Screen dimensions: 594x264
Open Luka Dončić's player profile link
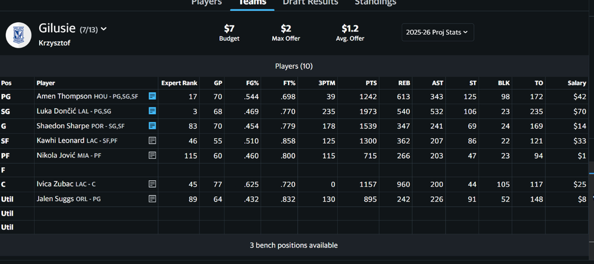tap(56, 111)
